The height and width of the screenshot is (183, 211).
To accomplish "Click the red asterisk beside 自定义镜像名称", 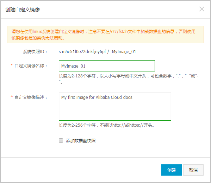I will tap(12, 65).
